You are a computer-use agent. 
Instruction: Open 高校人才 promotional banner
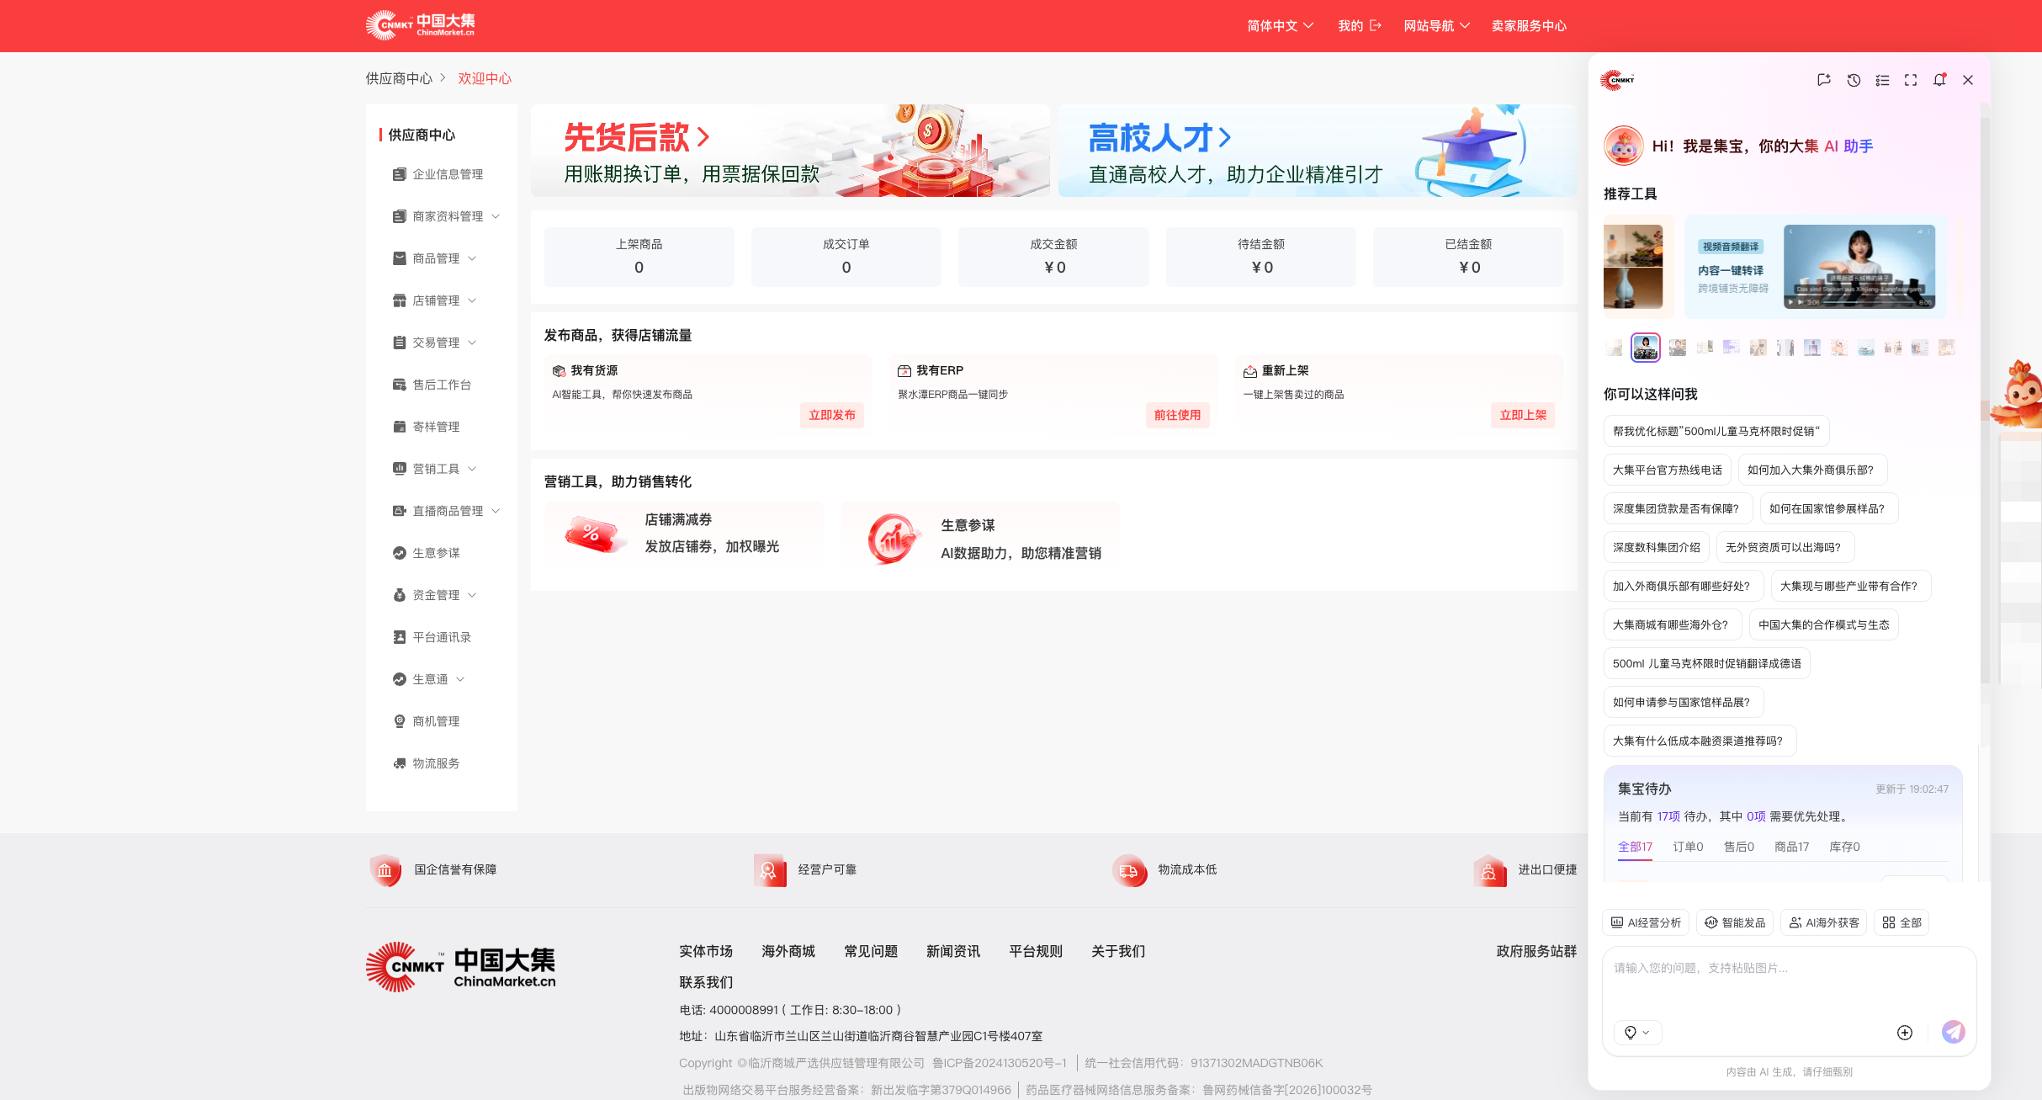click(1318, 151)
